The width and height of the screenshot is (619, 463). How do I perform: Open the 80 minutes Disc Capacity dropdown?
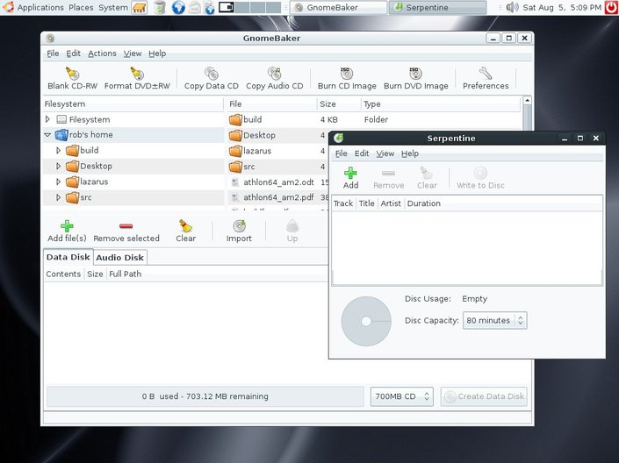pyautogui.click(x=494, y=321)
